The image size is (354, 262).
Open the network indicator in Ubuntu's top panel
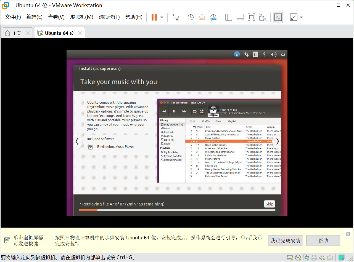246,54
